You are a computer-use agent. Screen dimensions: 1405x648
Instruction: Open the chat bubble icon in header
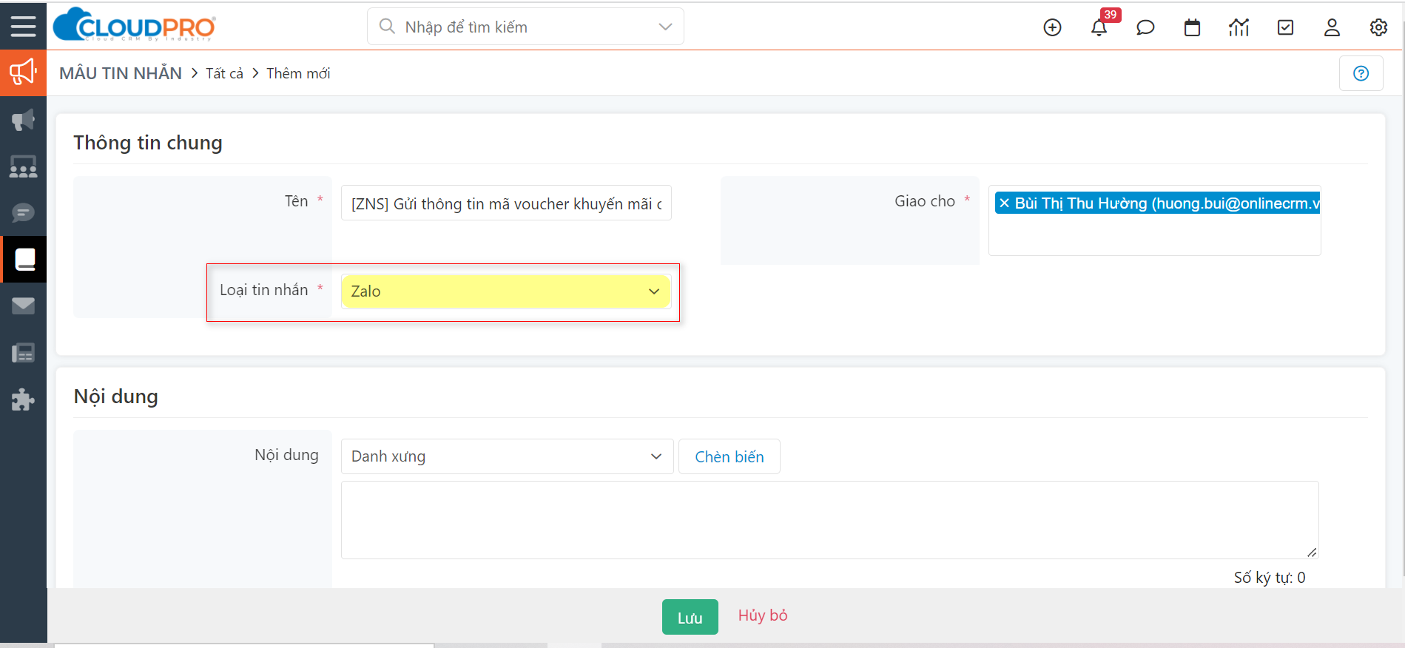[x=1145, y=27]
